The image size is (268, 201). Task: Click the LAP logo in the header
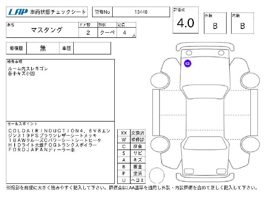click(x=18, y=12)
